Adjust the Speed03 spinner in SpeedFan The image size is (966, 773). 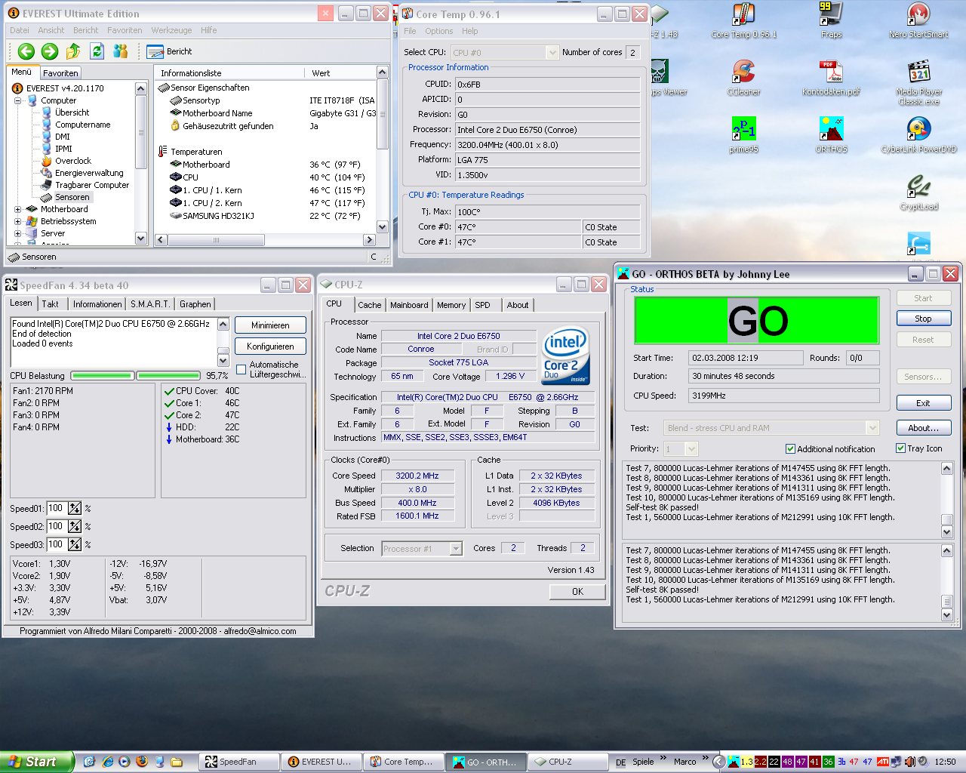[75, 544]
